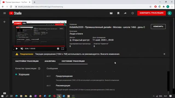Unmute the preview player

tap(22, 49)
